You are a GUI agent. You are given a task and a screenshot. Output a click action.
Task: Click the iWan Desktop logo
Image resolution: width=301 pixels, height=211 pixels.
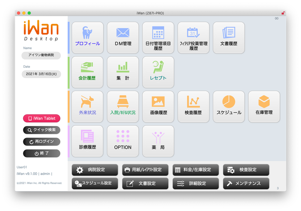(x=41, y=30)
